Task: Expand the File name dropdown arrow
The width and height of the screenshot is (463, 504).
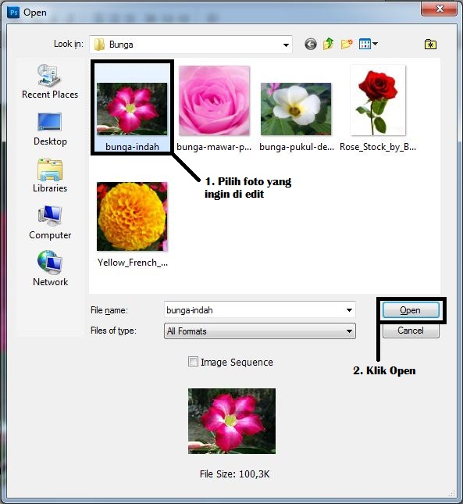Action: tap(349, 310)
